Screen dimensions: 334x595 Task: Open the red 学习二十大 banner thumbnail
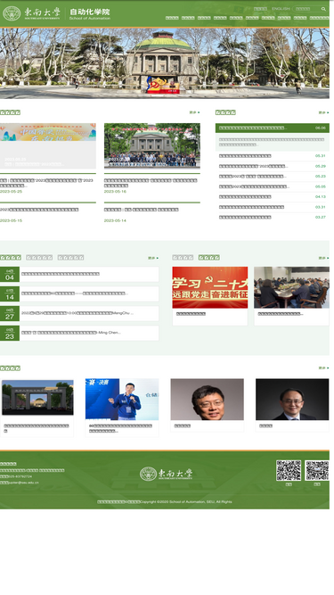[210, 287]
